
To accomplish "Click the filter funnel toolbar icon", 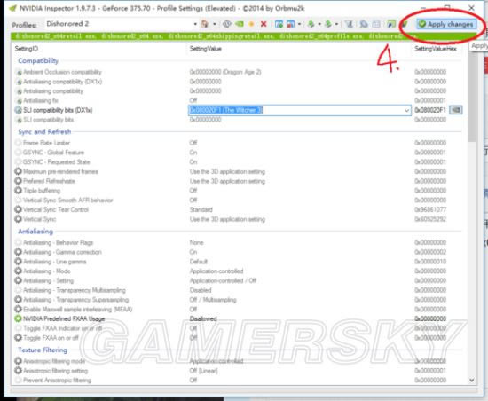I will click(x=350, y=24).
